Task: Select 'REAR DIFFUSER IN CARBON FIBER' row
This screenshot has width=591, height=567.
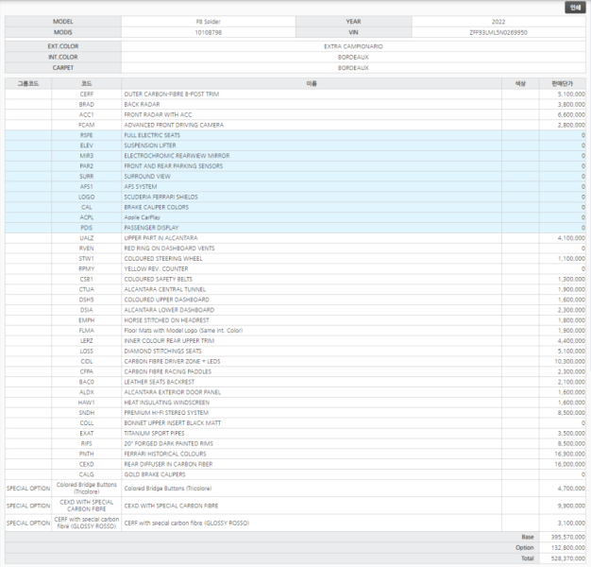Action: tap(168, 464)
